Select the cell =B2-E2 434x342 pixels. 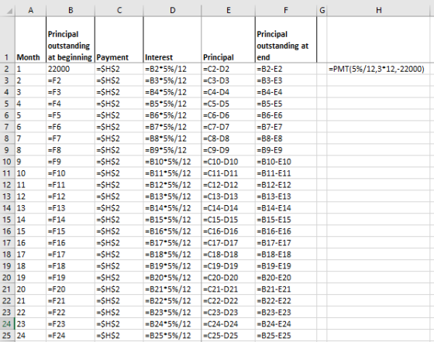pyautogui.click(x=286, y=69)
